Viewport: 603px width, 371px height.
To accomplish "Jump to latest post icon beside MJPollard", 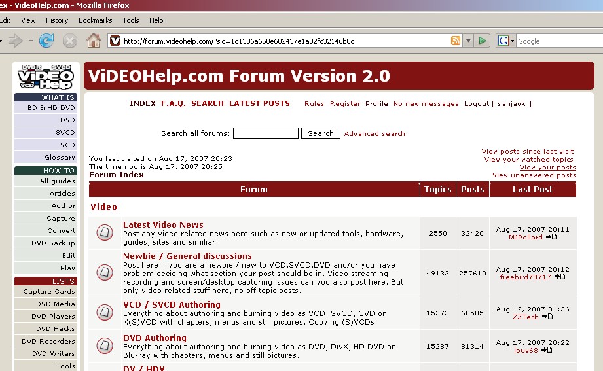I will pos(551,237).
